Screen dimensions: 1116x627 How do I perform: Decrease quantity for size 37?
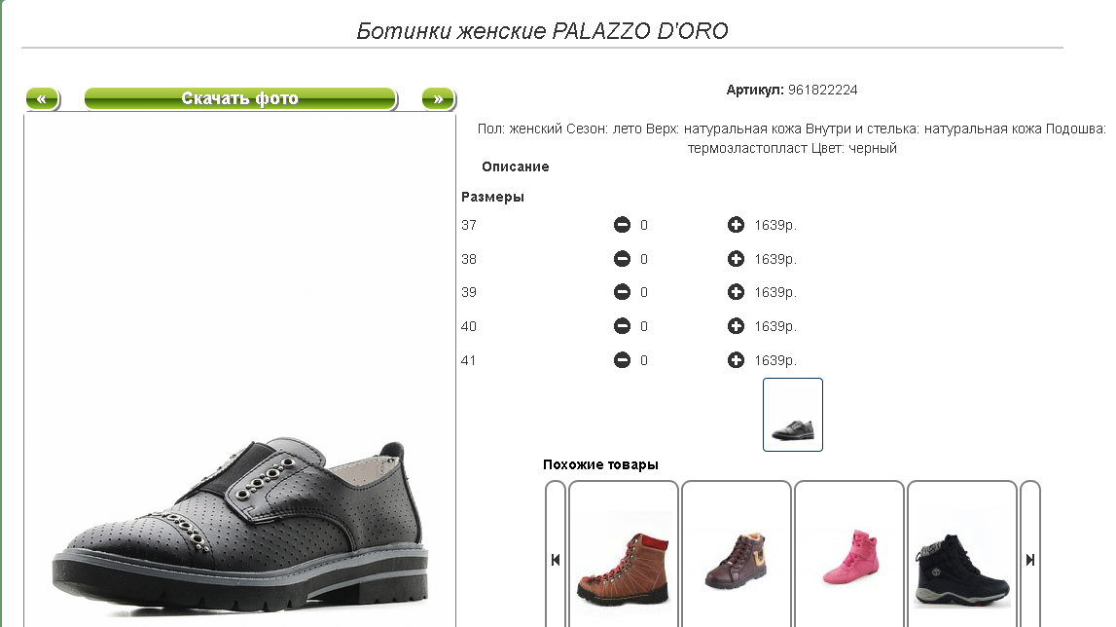point(622,225)
